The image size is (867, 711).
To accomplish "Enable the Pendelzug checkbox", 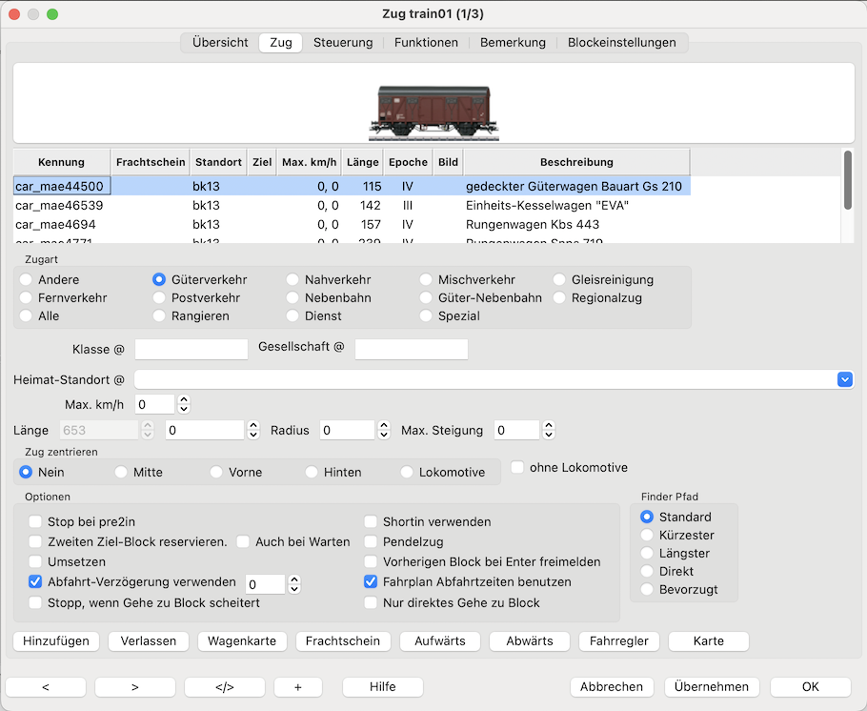I will click(x=372, y=541).
